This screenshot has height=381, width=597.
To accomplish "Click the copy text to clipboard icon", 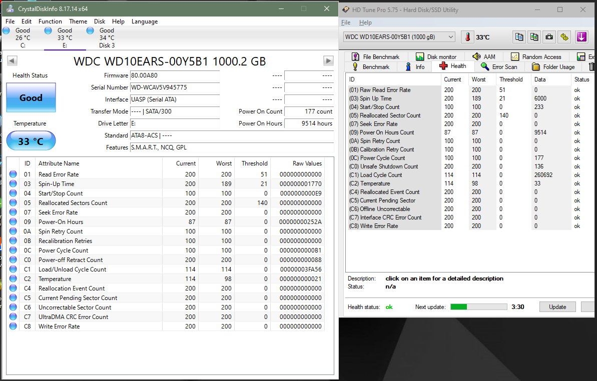I will (519, 37).
